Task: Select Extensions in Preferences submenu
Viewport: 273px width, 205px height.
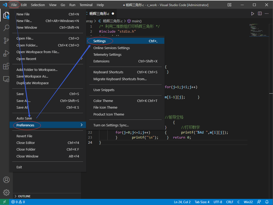Action: (x=125, y=61)
